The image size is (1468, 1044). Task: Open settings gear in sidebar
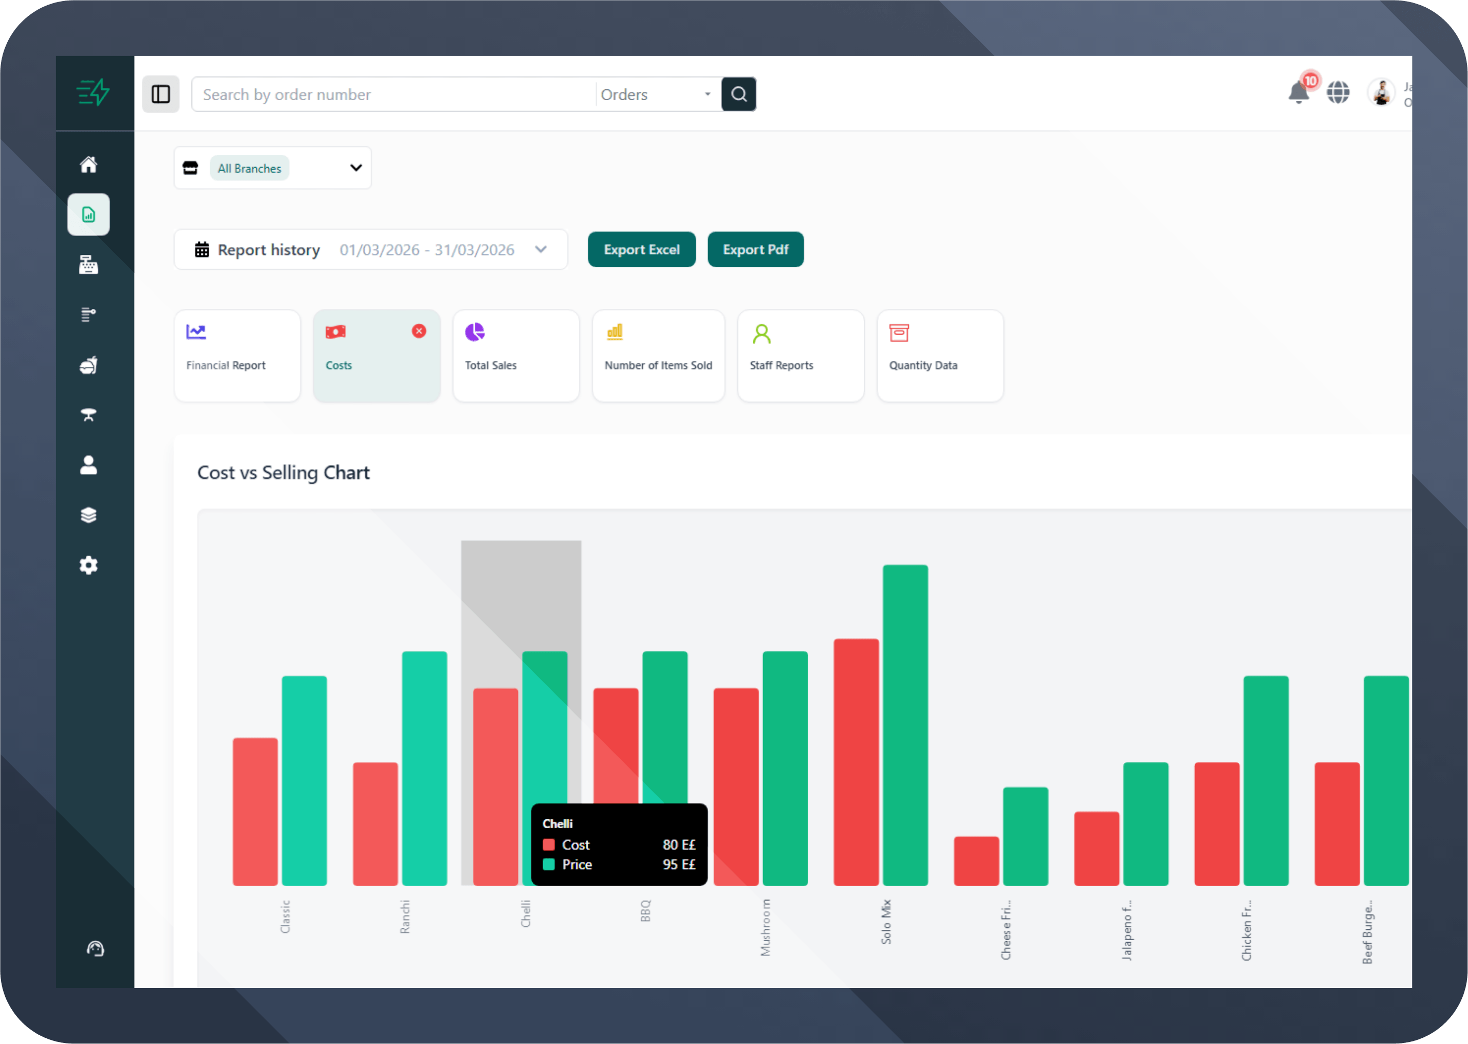89,565
